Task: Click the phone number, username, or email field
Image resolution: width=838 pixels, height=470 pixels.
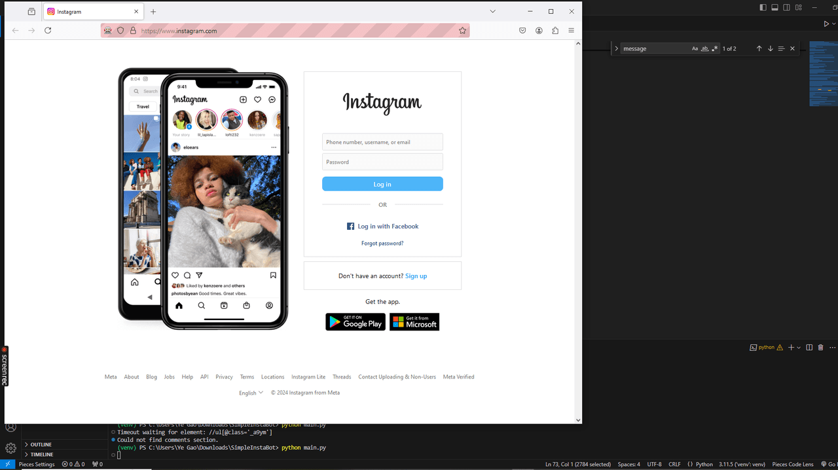Action: pyautogui.click(x=382, y=142)
